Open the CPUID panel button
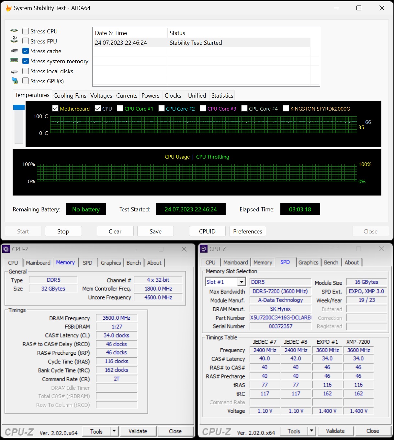 207,231
